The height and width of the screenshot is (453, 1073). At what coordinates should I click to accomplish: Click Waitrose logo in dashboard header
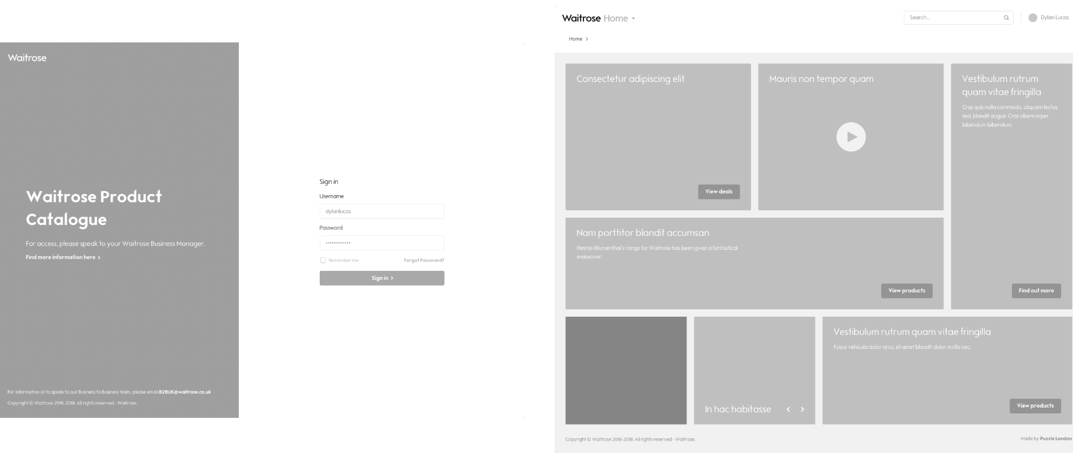pos(581,18)
